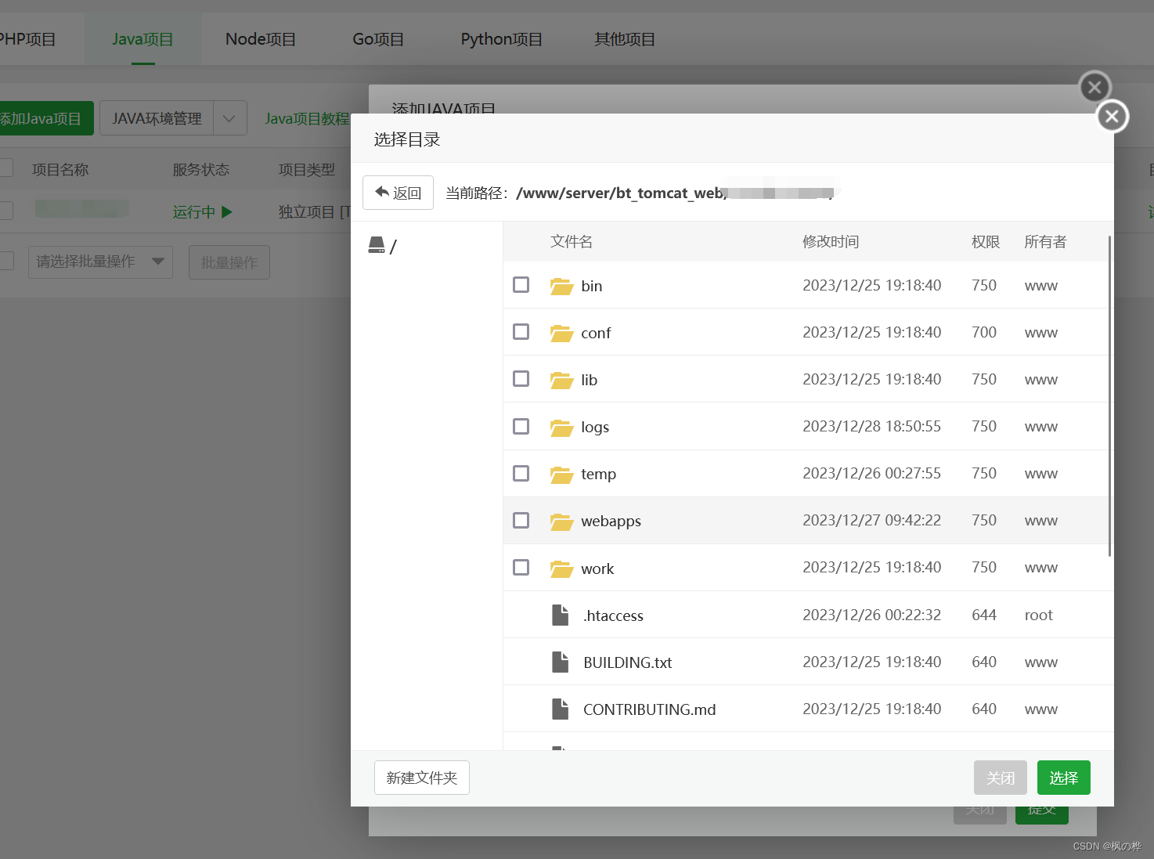Switch to the PHP项目 tab
This screenshot has height=859, width=1154.
pos(28,39)
